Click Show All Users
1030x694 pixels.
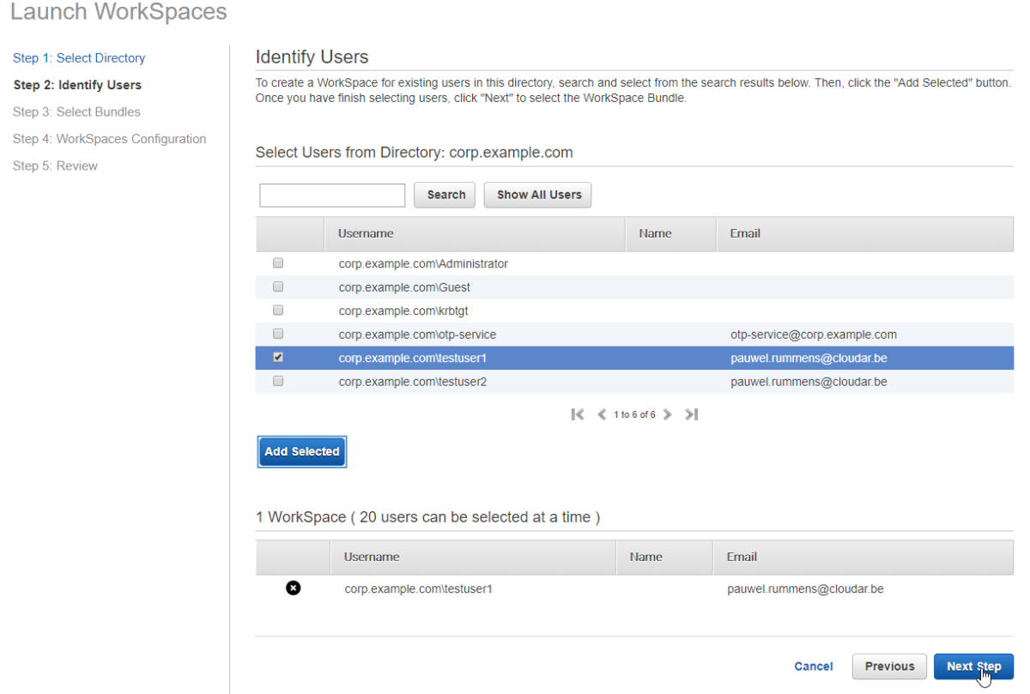pos(537,195)
